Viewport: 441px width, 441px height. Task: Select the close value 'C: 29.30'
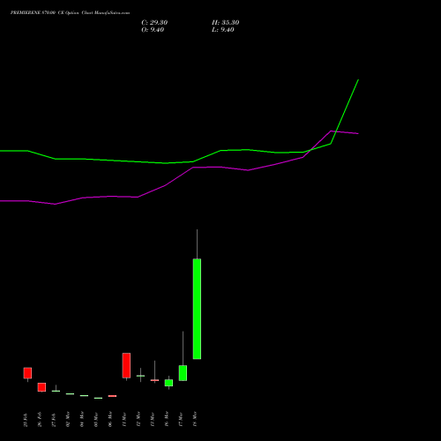coord(154,23)
